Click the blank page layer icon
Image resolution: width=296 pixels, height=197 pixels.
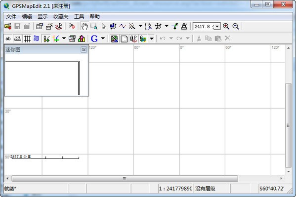point(124,39)
